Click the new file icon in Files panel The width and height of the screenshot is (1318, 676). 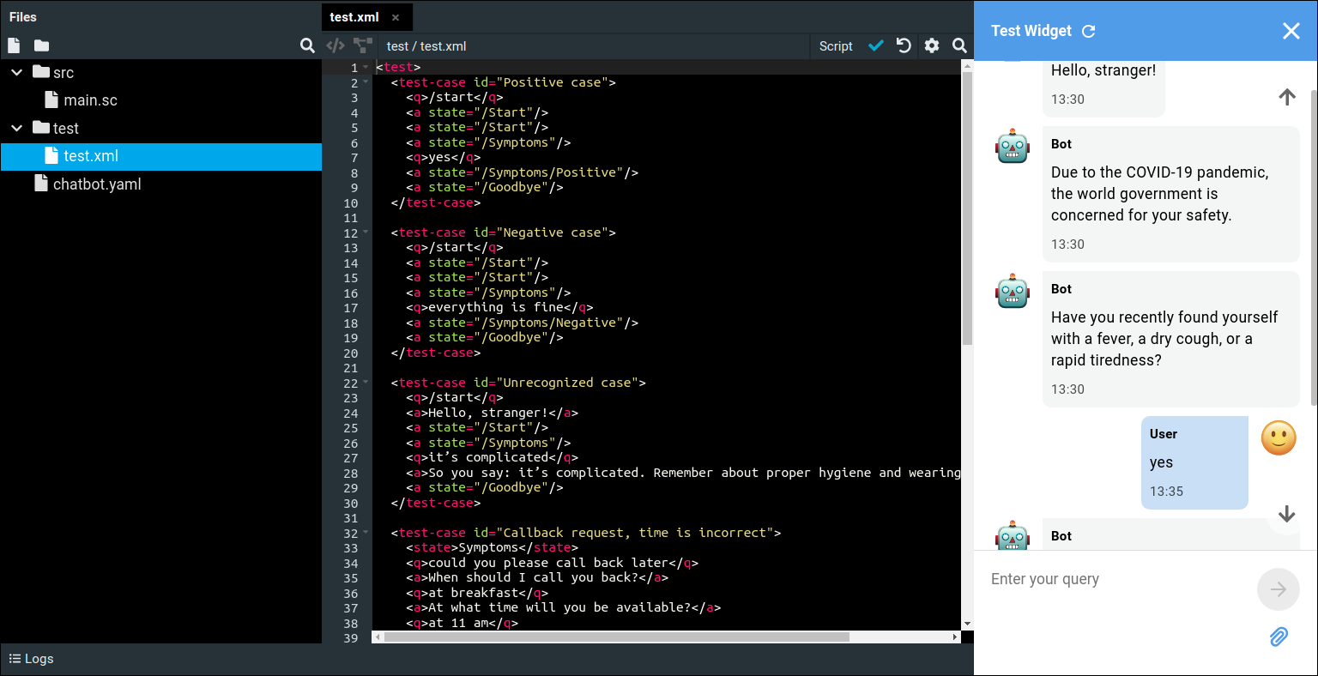click(14, 45)
